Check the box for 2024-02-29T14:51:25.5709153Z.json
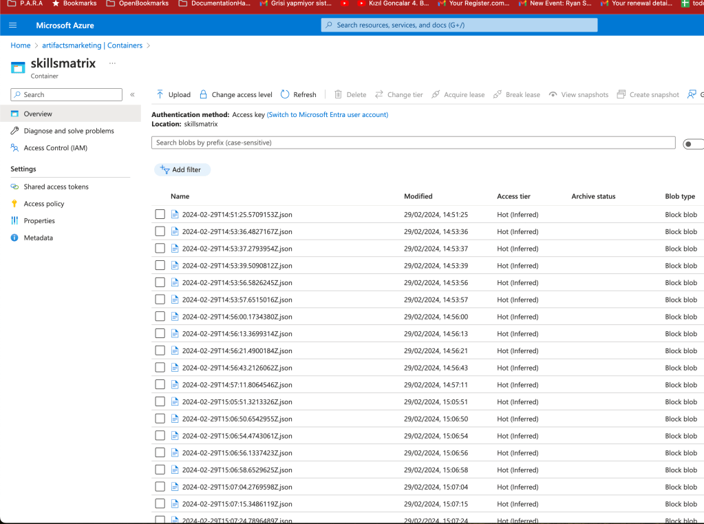Screen dimensions: 704x524 pos(160,214)
